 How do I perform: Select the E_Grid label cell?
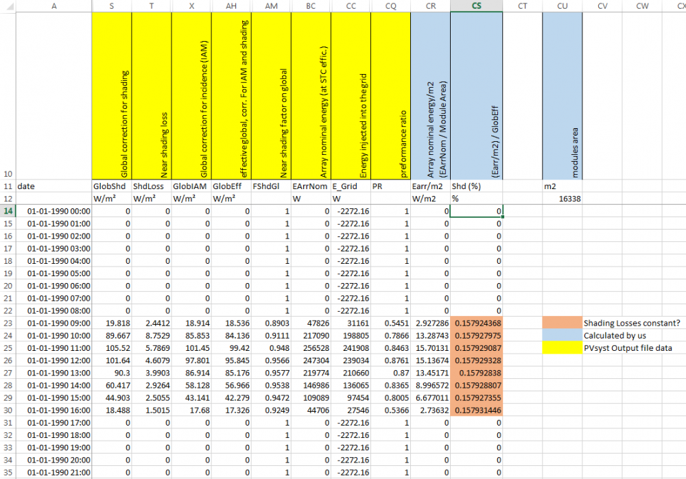351,186
